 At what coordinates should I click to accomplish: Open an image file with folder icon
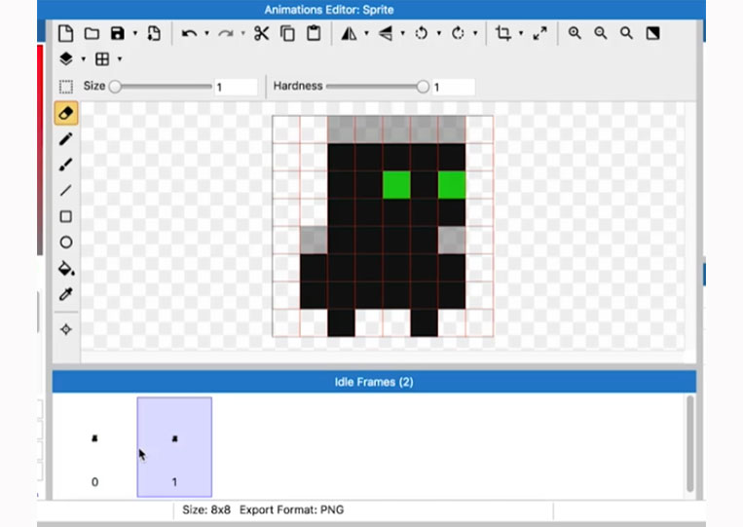click(92, 34)
